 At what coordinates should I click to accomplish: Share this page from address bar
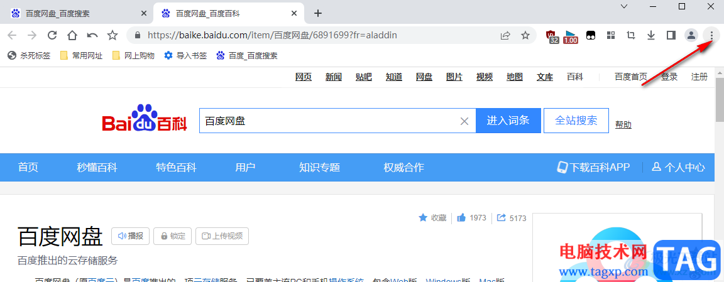coord(505,35)
